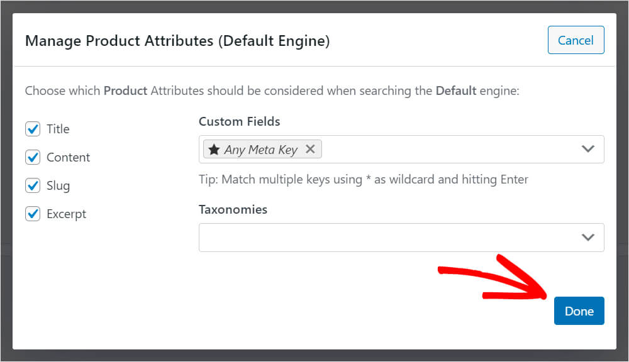Select the Any Meta Key tag

coord(262,149)
